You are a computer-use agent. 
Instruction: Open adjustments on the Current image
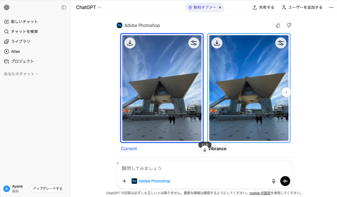click(x=194, y=43)
